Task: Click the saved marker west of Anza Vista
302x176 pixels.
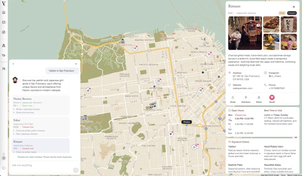Action: point(88,90)
